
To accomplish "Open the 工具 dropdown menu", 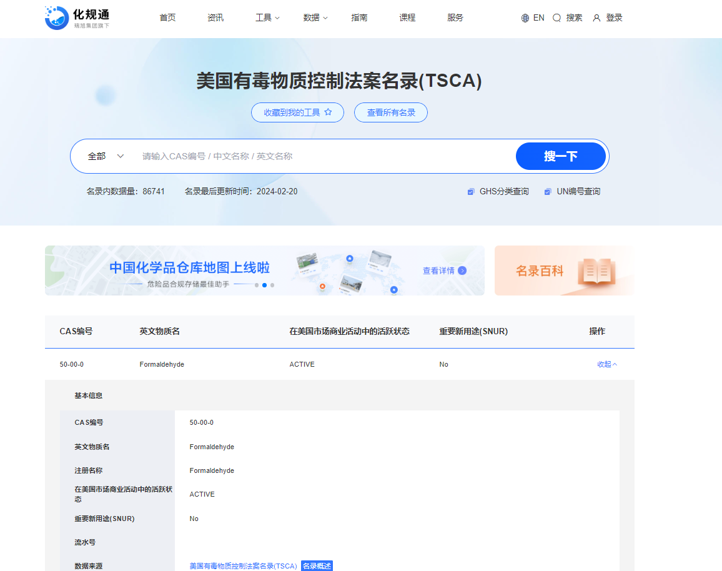I will [x=265, y=17].
